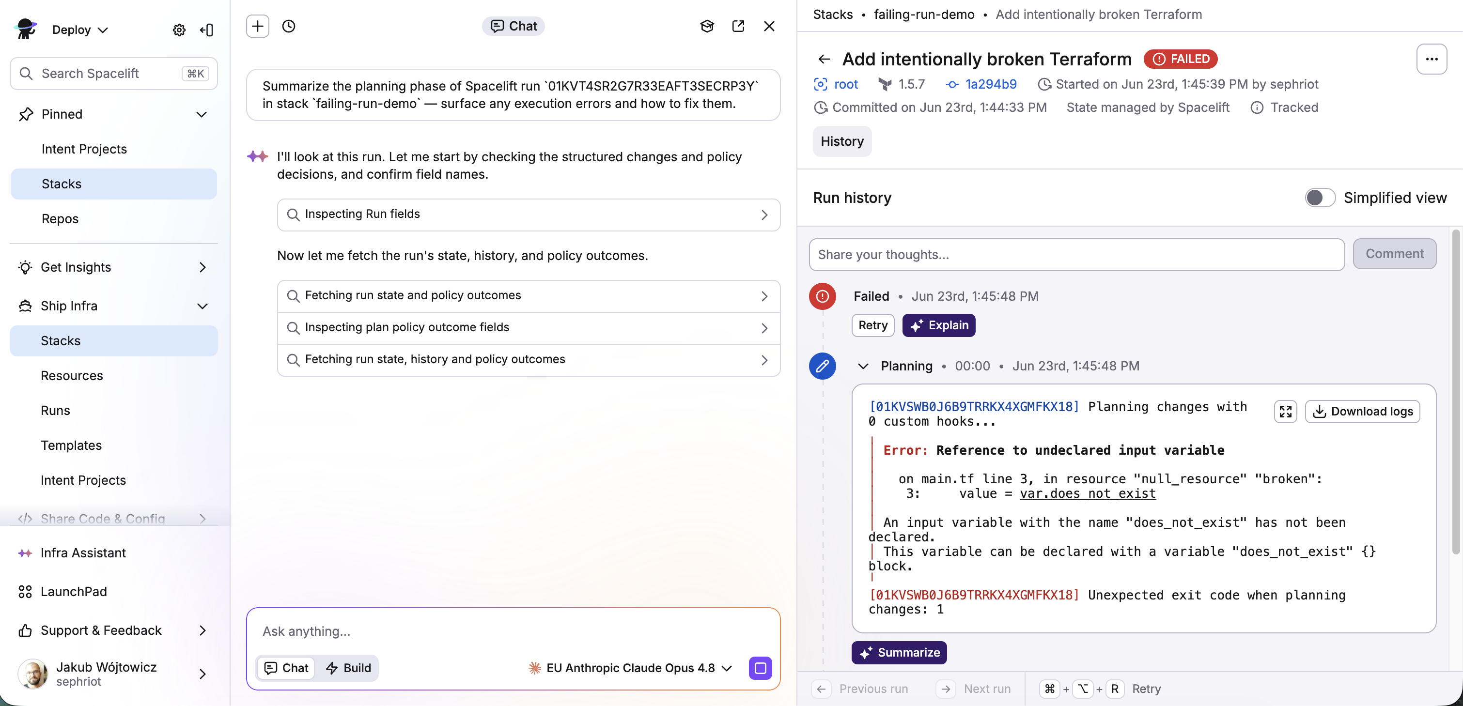Click the run history vertical scrollbar

click(x=1456, y=392)
